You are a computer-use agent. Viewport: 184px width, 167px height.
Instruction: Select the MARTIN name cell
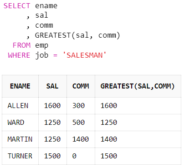pyautogui.click(x=20, y=139)
